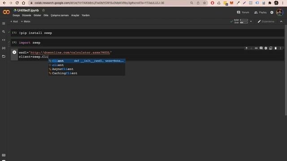This screenshot has width=287, height=161.
Task: Mirror cell in tab icon
Action: pos(271,48)
